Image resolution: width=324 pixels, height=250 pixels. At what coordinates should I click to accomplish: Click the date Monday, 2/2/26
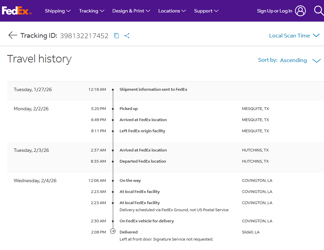pyautogui.click(x=31, y=109)
